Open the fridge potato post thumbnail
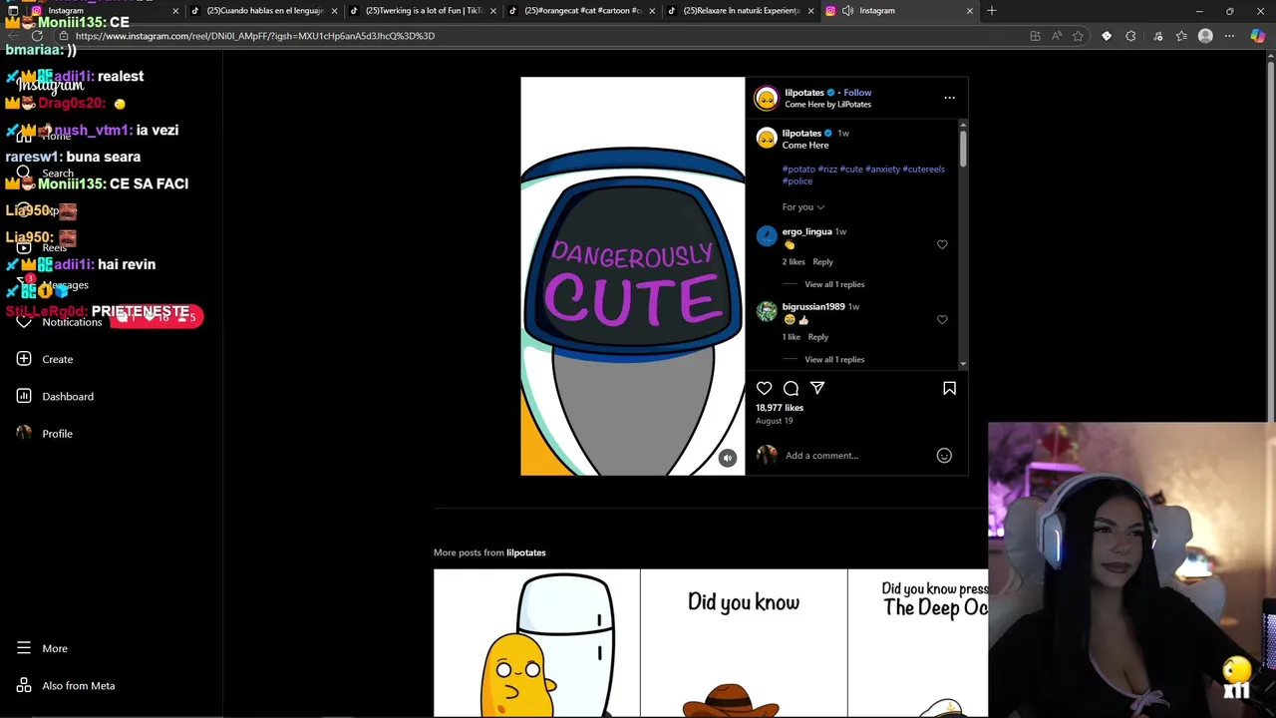 click(536, 643)
